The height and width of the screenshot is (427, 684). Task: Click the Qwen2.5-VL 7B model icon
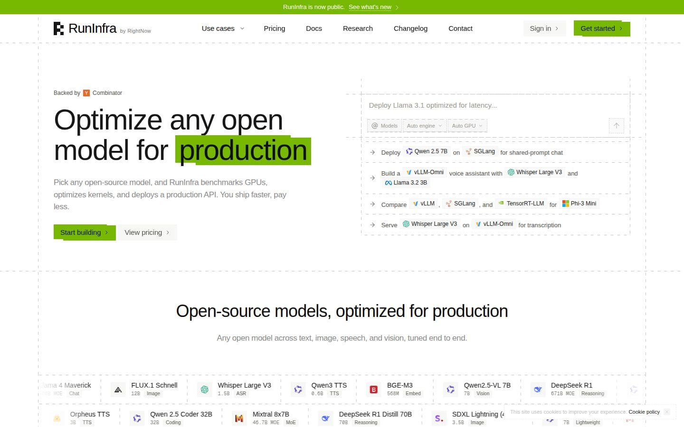[x=451, y=390]
